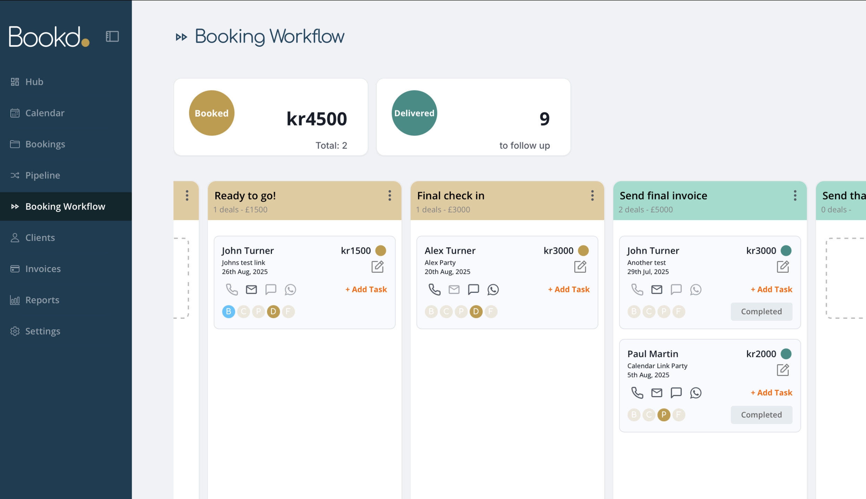866x499 pixels.
Task: Open Invoices from the sidebar
Action: coord(43,269)
